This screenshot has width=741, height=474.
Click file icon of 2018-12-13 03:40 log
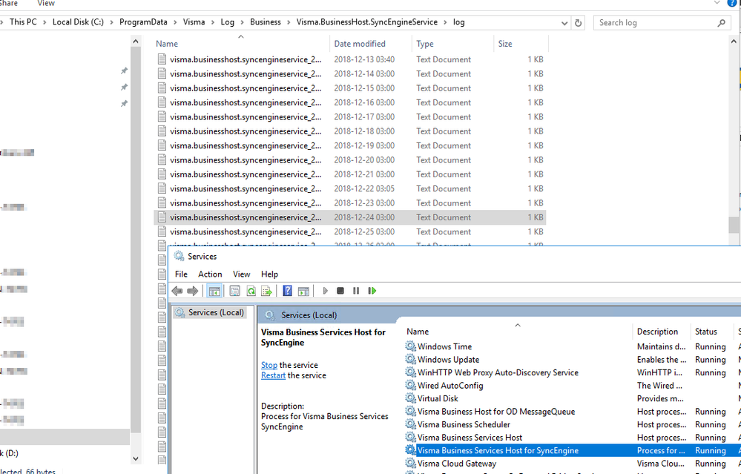coord(162,59)
